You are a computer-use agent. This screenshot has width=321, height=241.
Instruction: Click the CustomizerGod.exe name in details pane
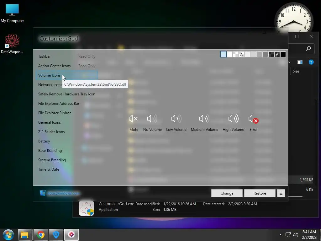116,204
